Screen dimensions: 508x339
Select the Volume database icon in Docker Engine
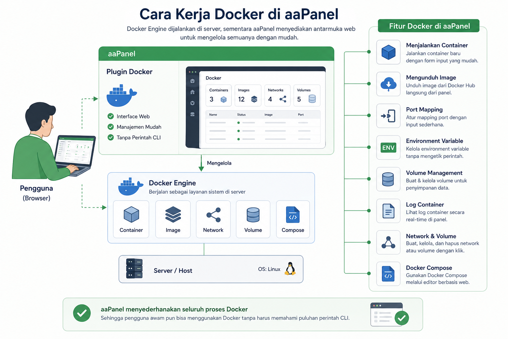coord(253,215)
